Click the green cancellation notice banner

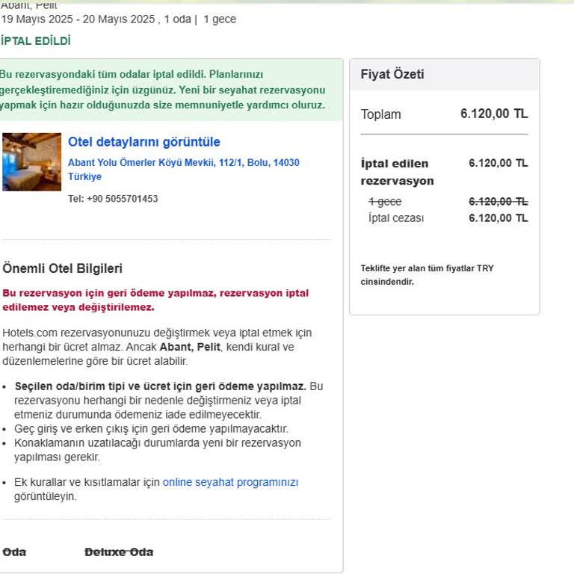coord(164,90)
